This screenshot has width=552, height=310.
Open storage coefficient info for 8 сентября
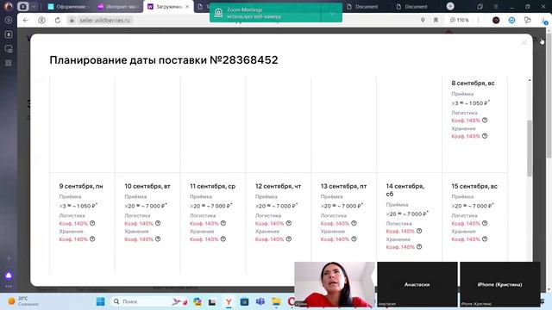tap(485, 136)
